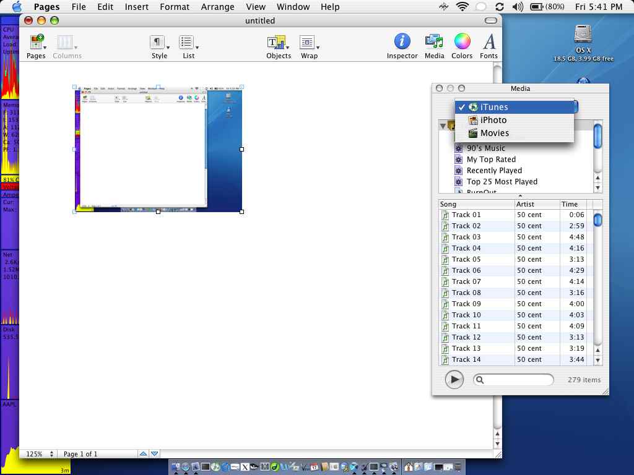The height and width of the screenshot is (475, 634).
Task: Click the volume icon in menu bar
Action: (518, 6)
